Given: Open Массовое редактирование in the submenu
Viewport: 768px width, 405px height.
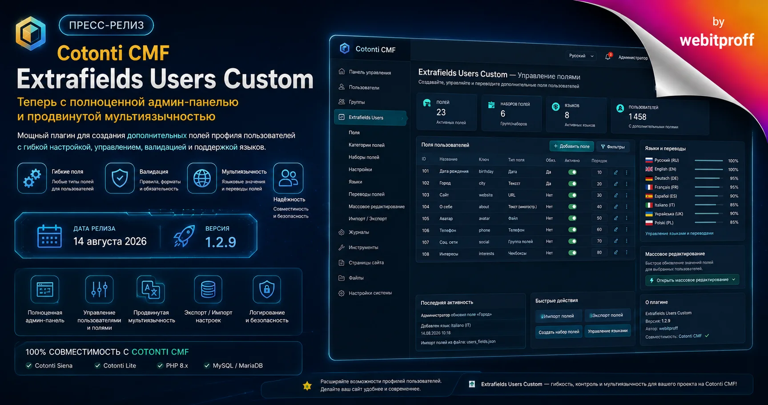Looking at the screenshot, I should tap(377, 207).
